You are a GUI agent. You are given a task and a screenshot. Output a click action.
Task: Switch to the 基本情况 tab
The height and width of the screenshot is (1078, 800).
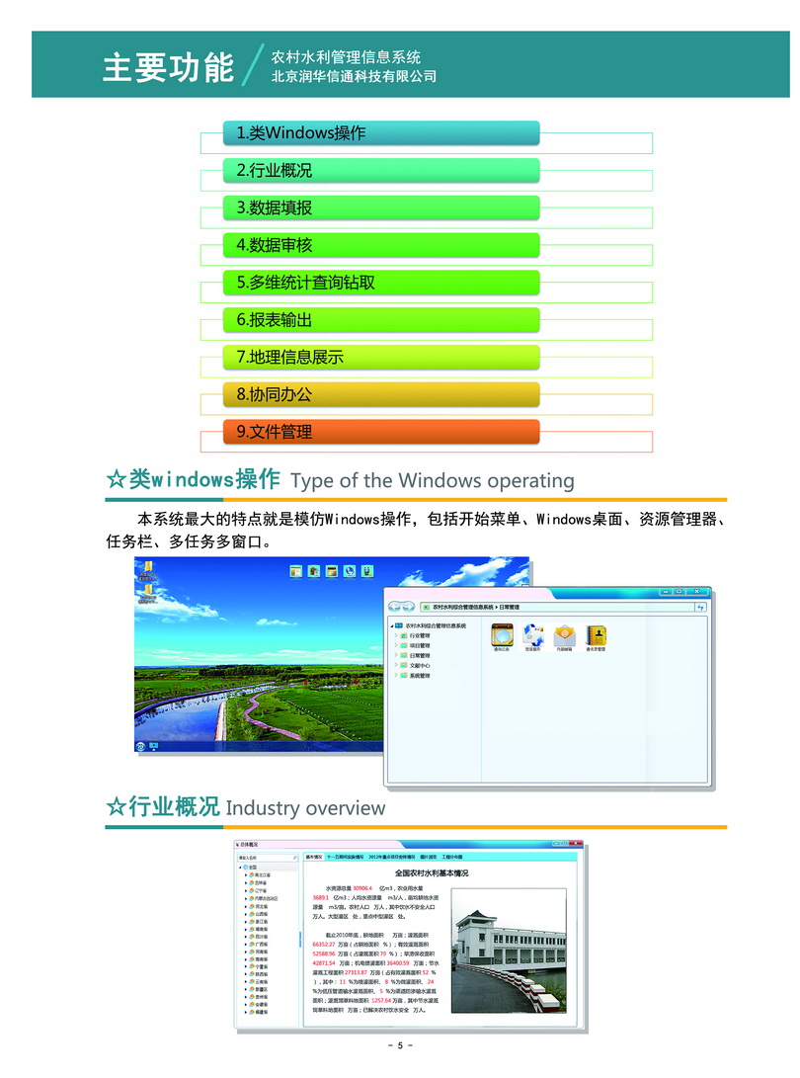[314, 857]
